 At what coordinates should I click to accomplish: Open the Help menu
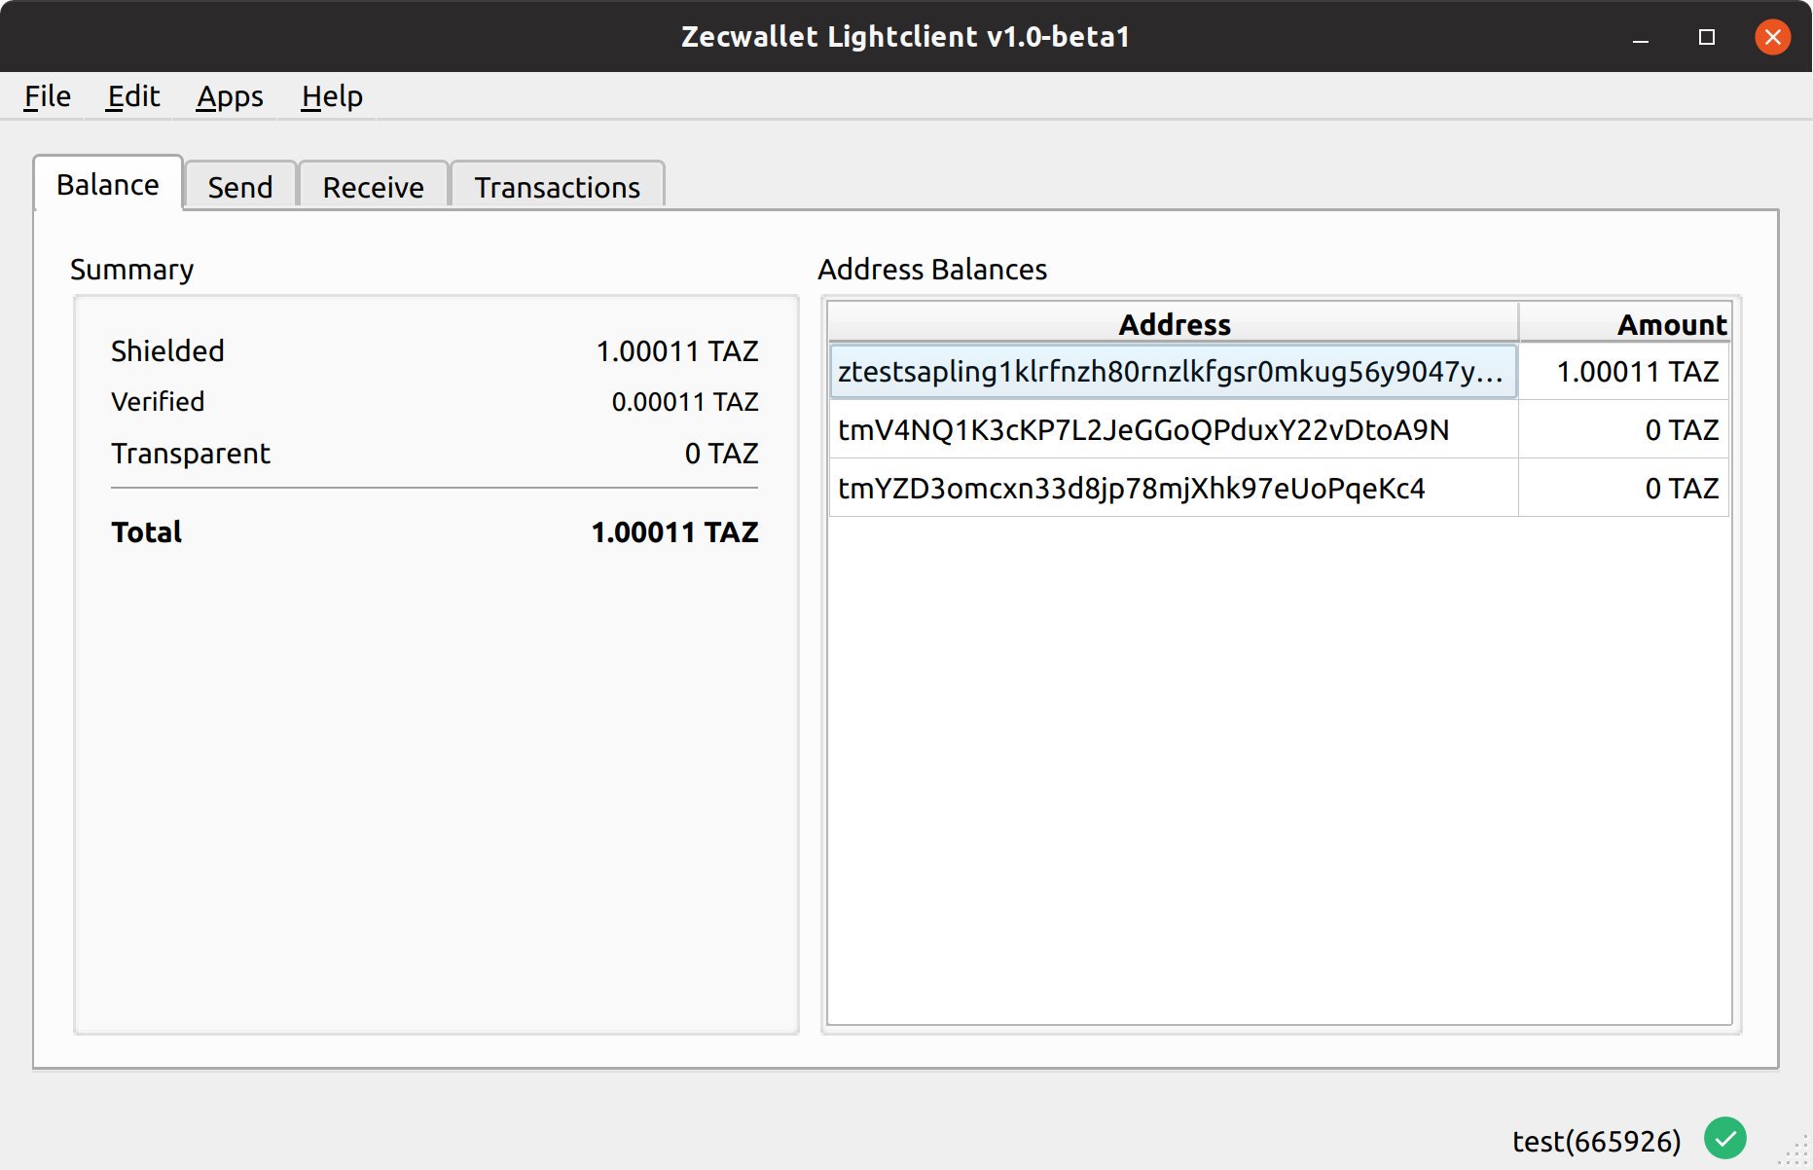click(332, 96)
